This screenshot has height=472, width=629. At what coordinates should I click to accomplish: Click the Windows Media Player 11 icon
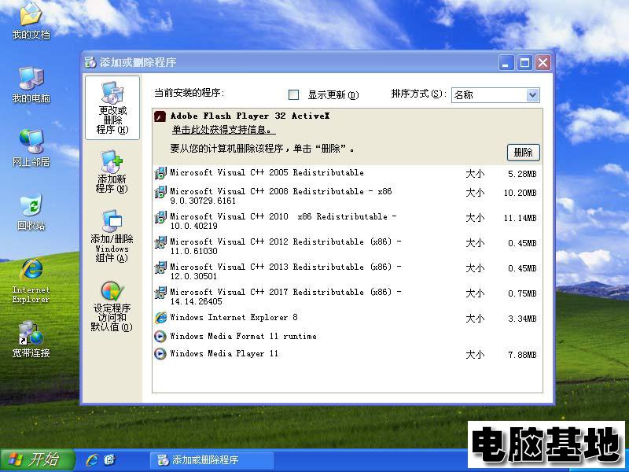[160, 353]
